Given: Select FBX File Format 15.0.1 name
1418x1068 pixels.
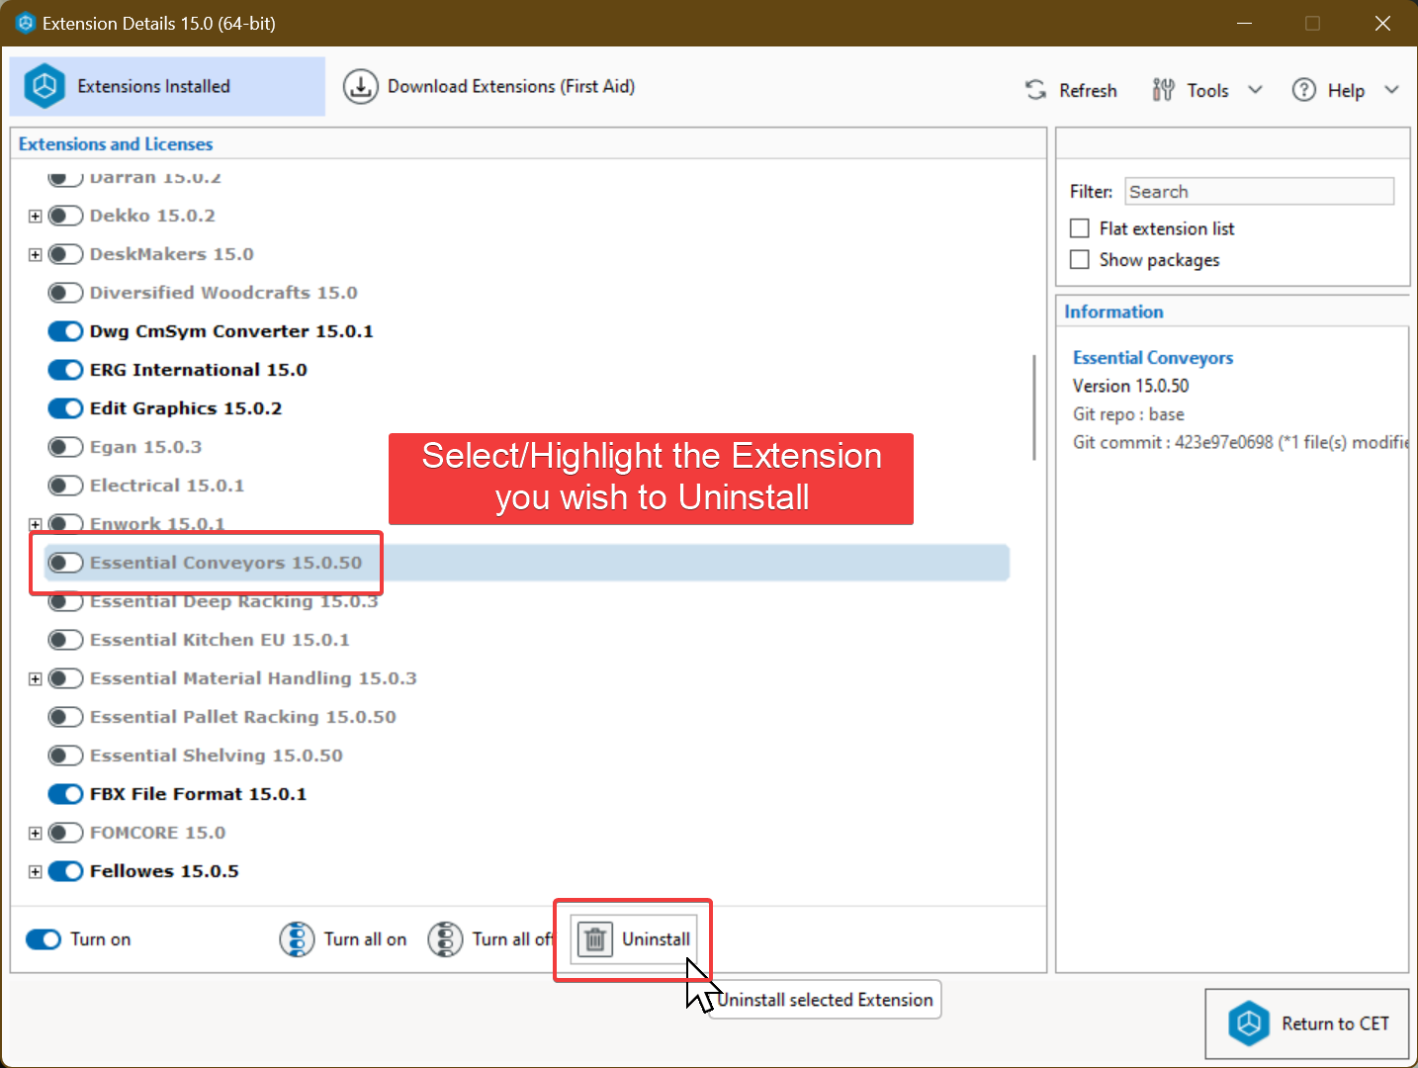Looking at the screenshot, I should [x=198, y=794].
